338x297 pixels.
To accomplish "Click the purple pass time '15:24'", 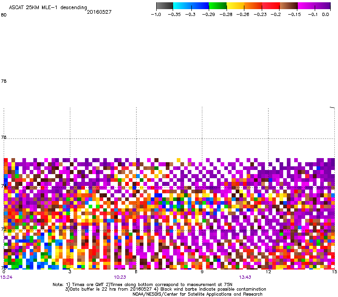I will coord(6,277).
